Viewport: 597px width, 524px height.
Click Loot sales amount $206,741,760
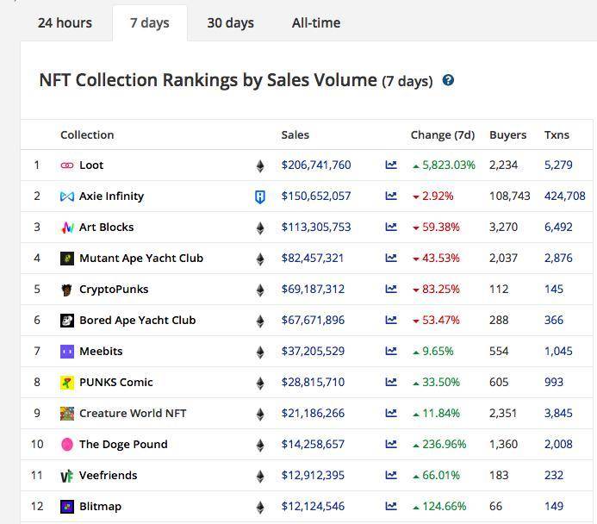point(315,165)
